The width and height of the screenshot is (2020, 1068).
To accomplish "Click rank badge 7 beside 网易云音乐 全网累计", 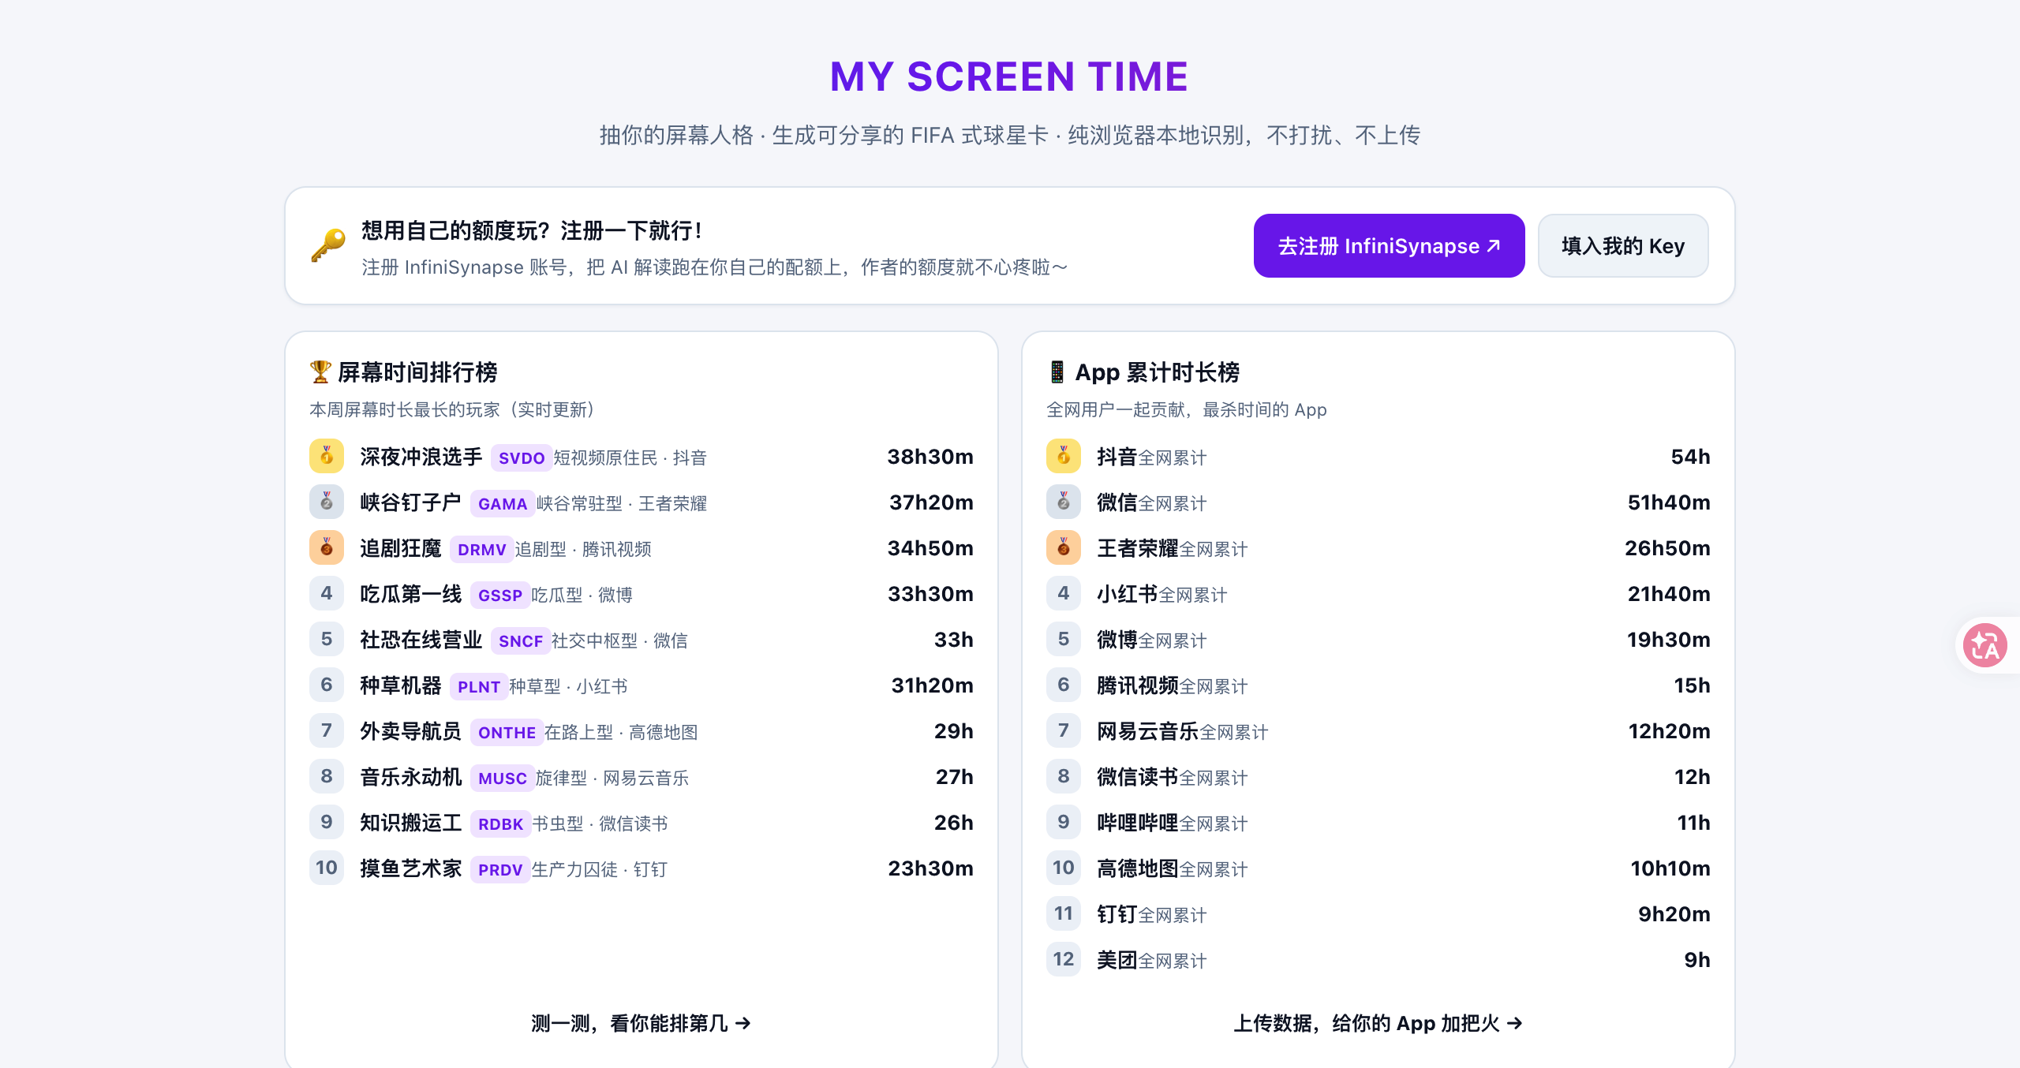I will pos(1064,730).
